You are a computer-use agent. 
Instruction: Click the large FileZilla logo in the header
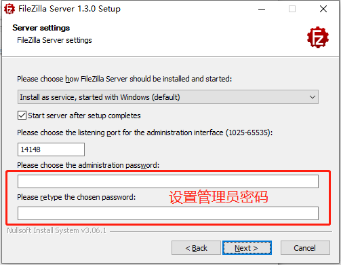click(318, 37)
